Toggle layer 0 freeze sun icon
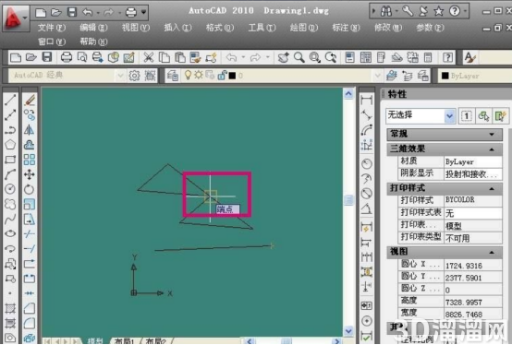The width and height of the screenshot is (512, 345). 198,76
